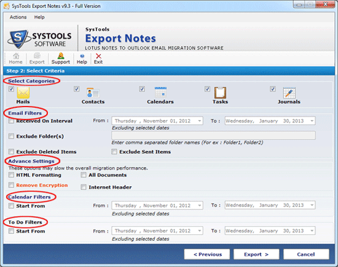Expand To Do Filters From date dropdown
Screen dimensions: 338x267
pos(200,231)
